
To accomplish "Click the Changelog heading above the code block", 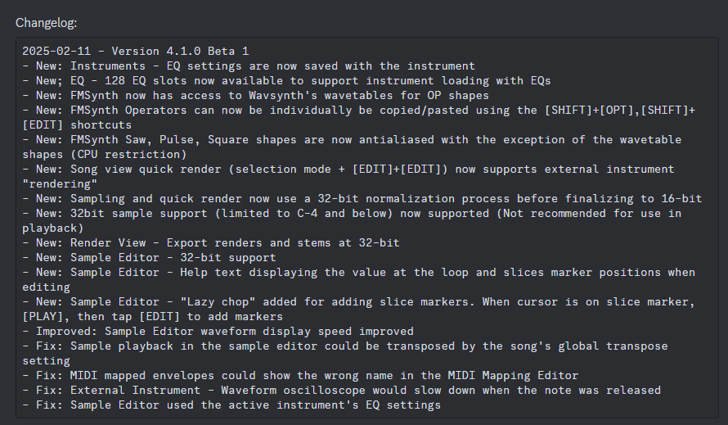I will pos(46,23).
